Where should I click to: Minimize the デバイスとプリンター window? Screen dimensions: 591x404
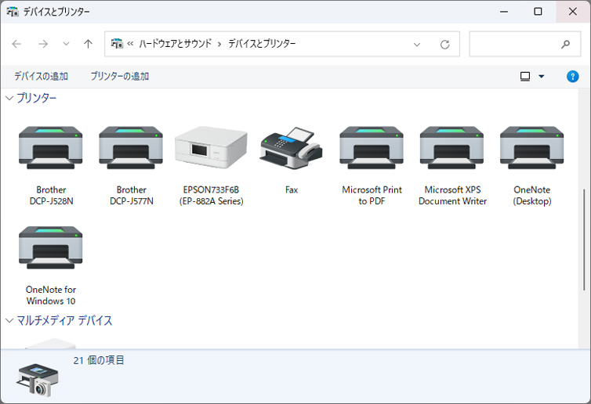[504, 12]
